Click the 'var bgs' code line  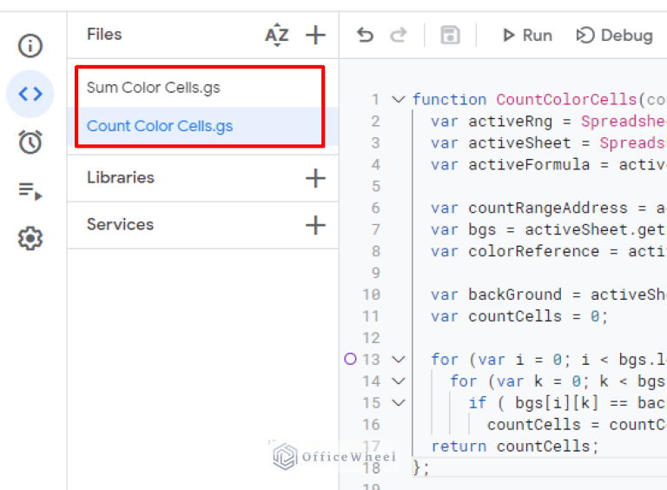pos(548,229)
